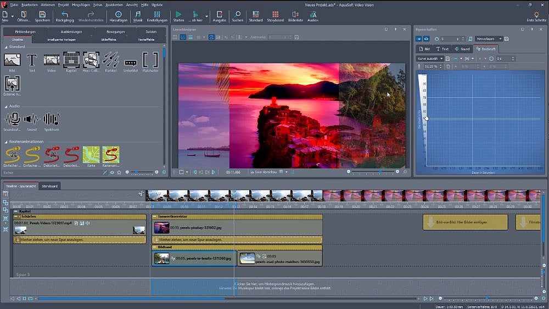This screenshot has width=549, height=309.
Task: Collapse the Schärfen effect track
Action: click(16, 217)
